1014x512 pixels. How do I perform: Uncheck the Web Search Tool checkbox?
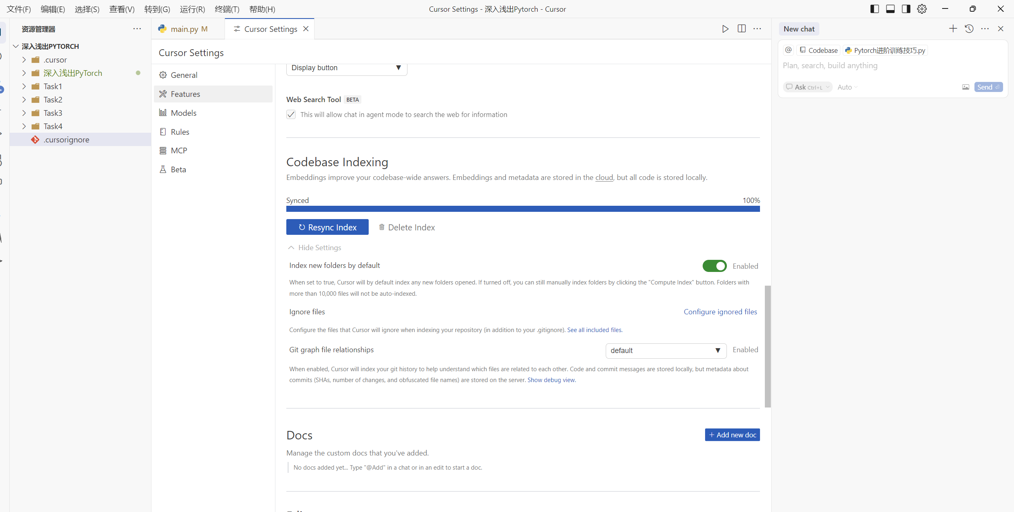(x=291, y=115)
